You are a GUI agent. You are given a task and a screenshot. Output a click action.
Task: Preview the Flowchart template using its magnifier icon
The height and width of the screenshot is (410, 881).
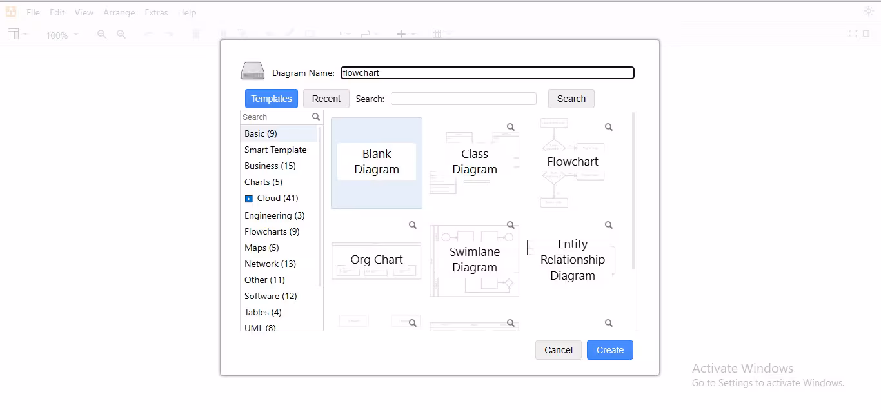(609, 127)
